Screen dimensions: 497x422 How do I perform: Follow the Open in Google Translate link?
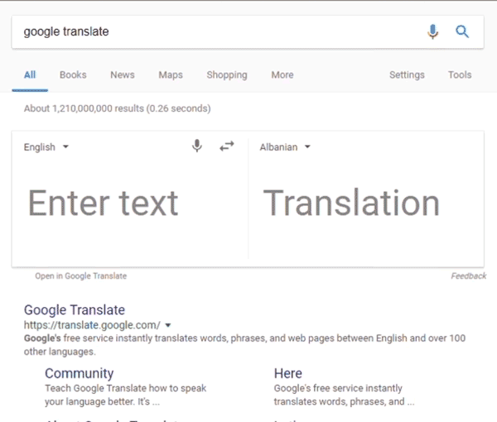[x=81, y=276]
